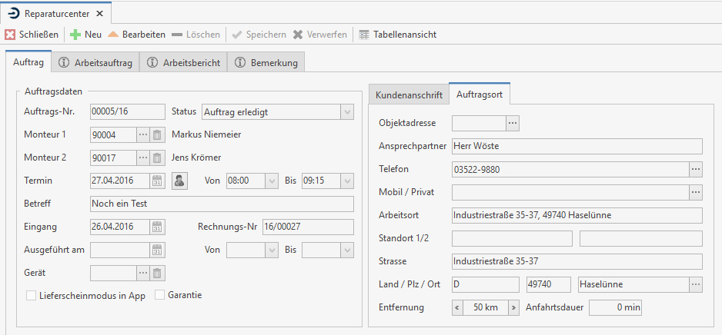Open the Bis time dropdown showing 09:15
This screenshot has width=722, height=335.
pyautogui.click(x=346, y=181)
